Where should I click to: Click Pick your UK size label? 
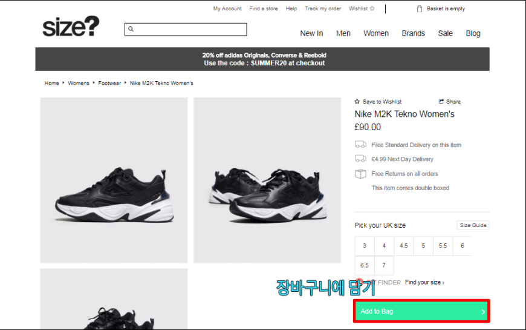380,225
